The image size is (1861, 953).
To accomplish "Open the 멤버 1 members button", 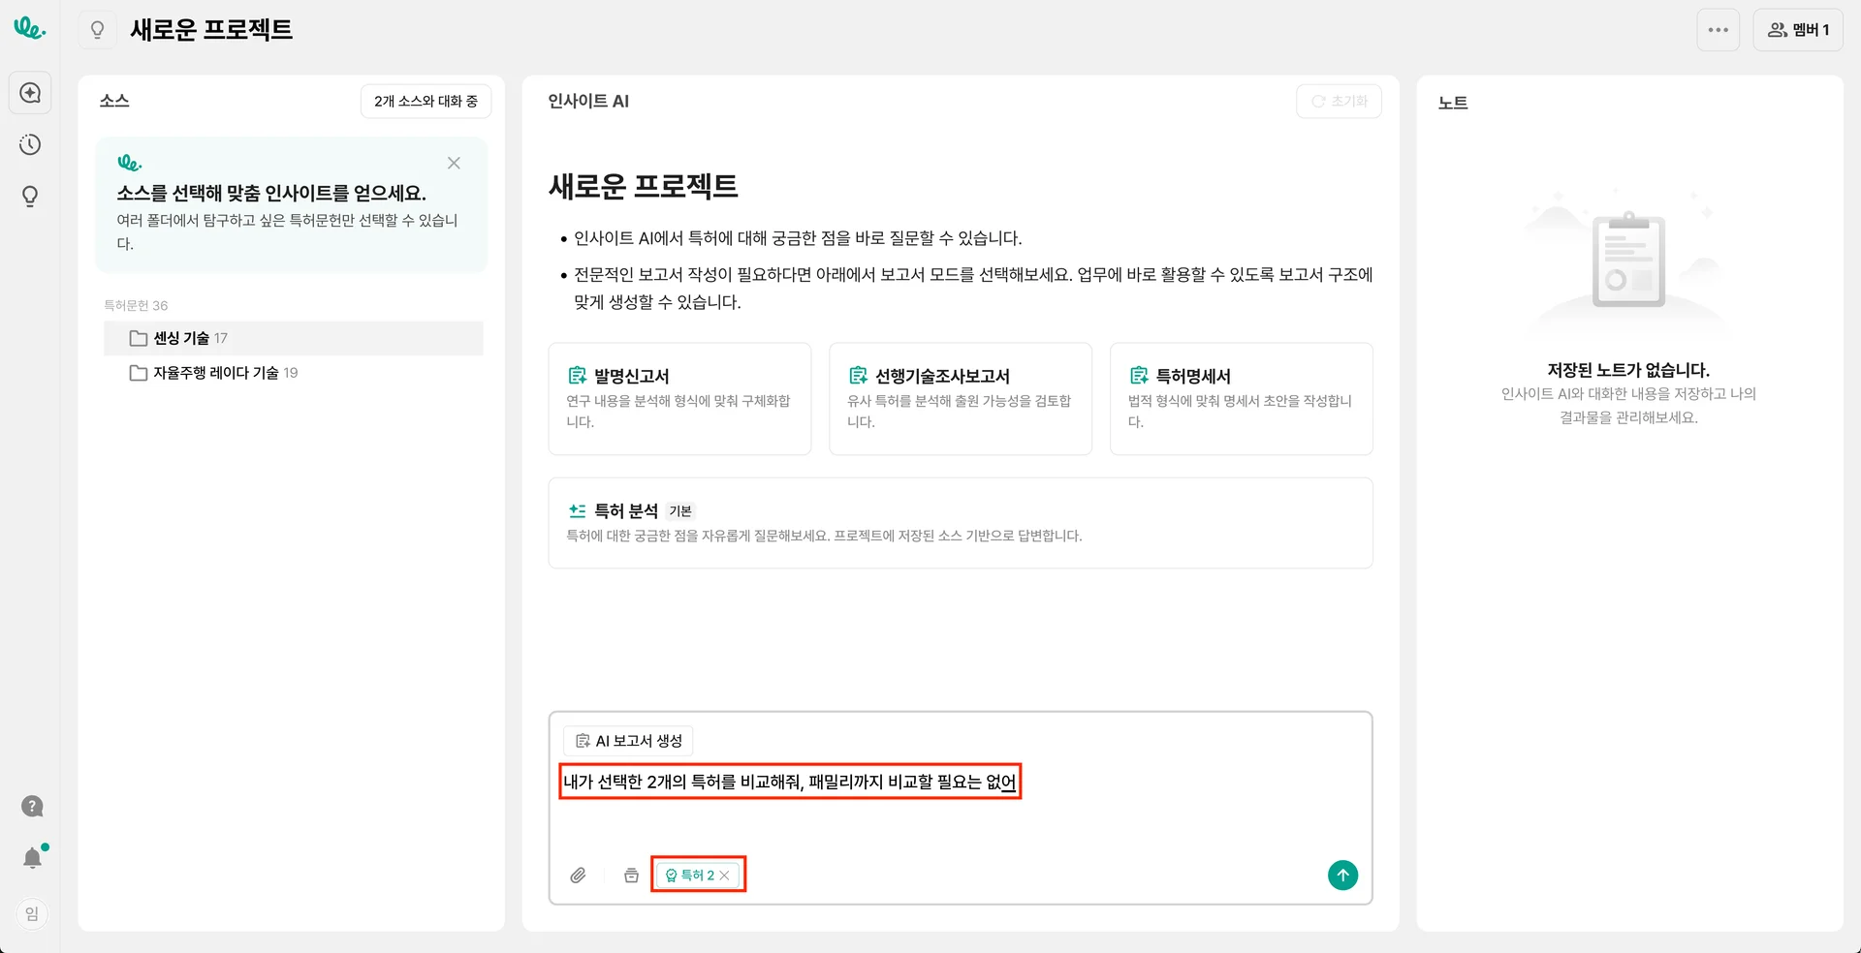I will [1798, 30].
